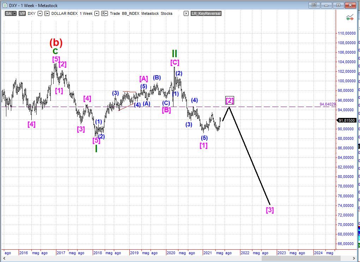360x262 pixels.
Task: Remove LR_KeyReversal using the X box
Action: [186, 13]
